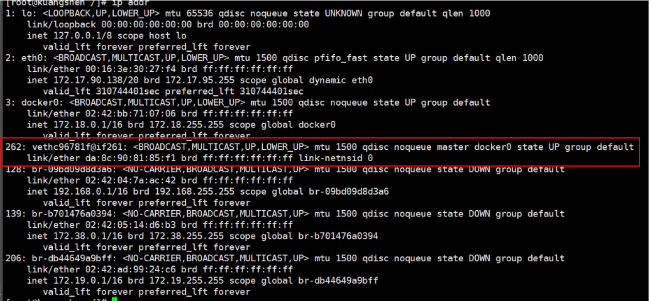Click the master docker0 text in the highlighted row
The width and height of the screenshot is (651, 301).
point(474,147)
